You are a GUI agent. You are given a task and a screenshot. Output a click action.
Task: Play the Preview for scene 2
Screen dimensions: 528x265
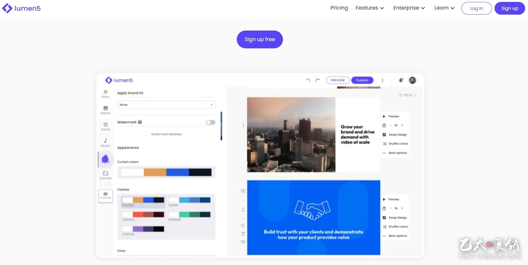391,199
